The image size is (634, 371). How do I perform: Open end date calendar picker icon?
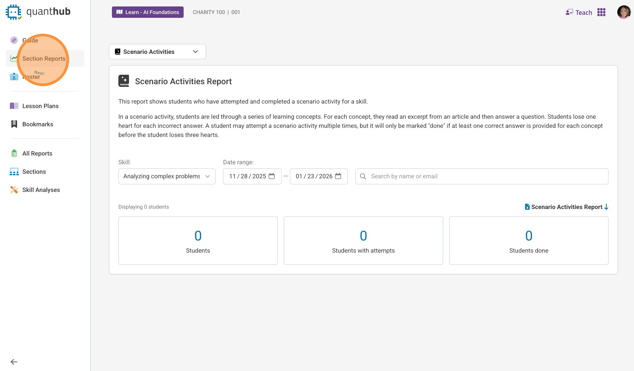(338, 176)
